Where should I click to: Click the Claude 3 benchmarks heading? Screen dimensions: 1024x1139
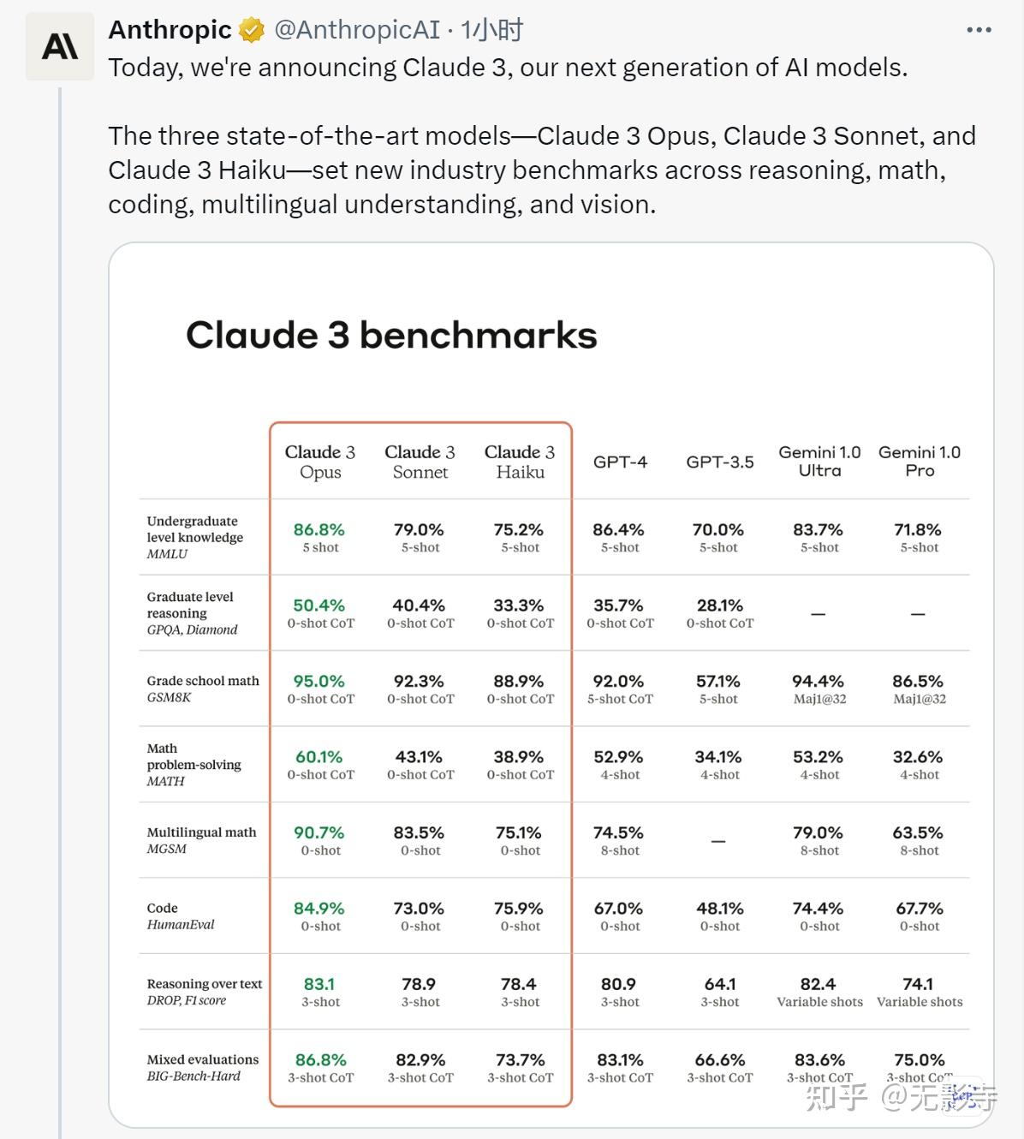pyautogui.click(x=391, y=335)
